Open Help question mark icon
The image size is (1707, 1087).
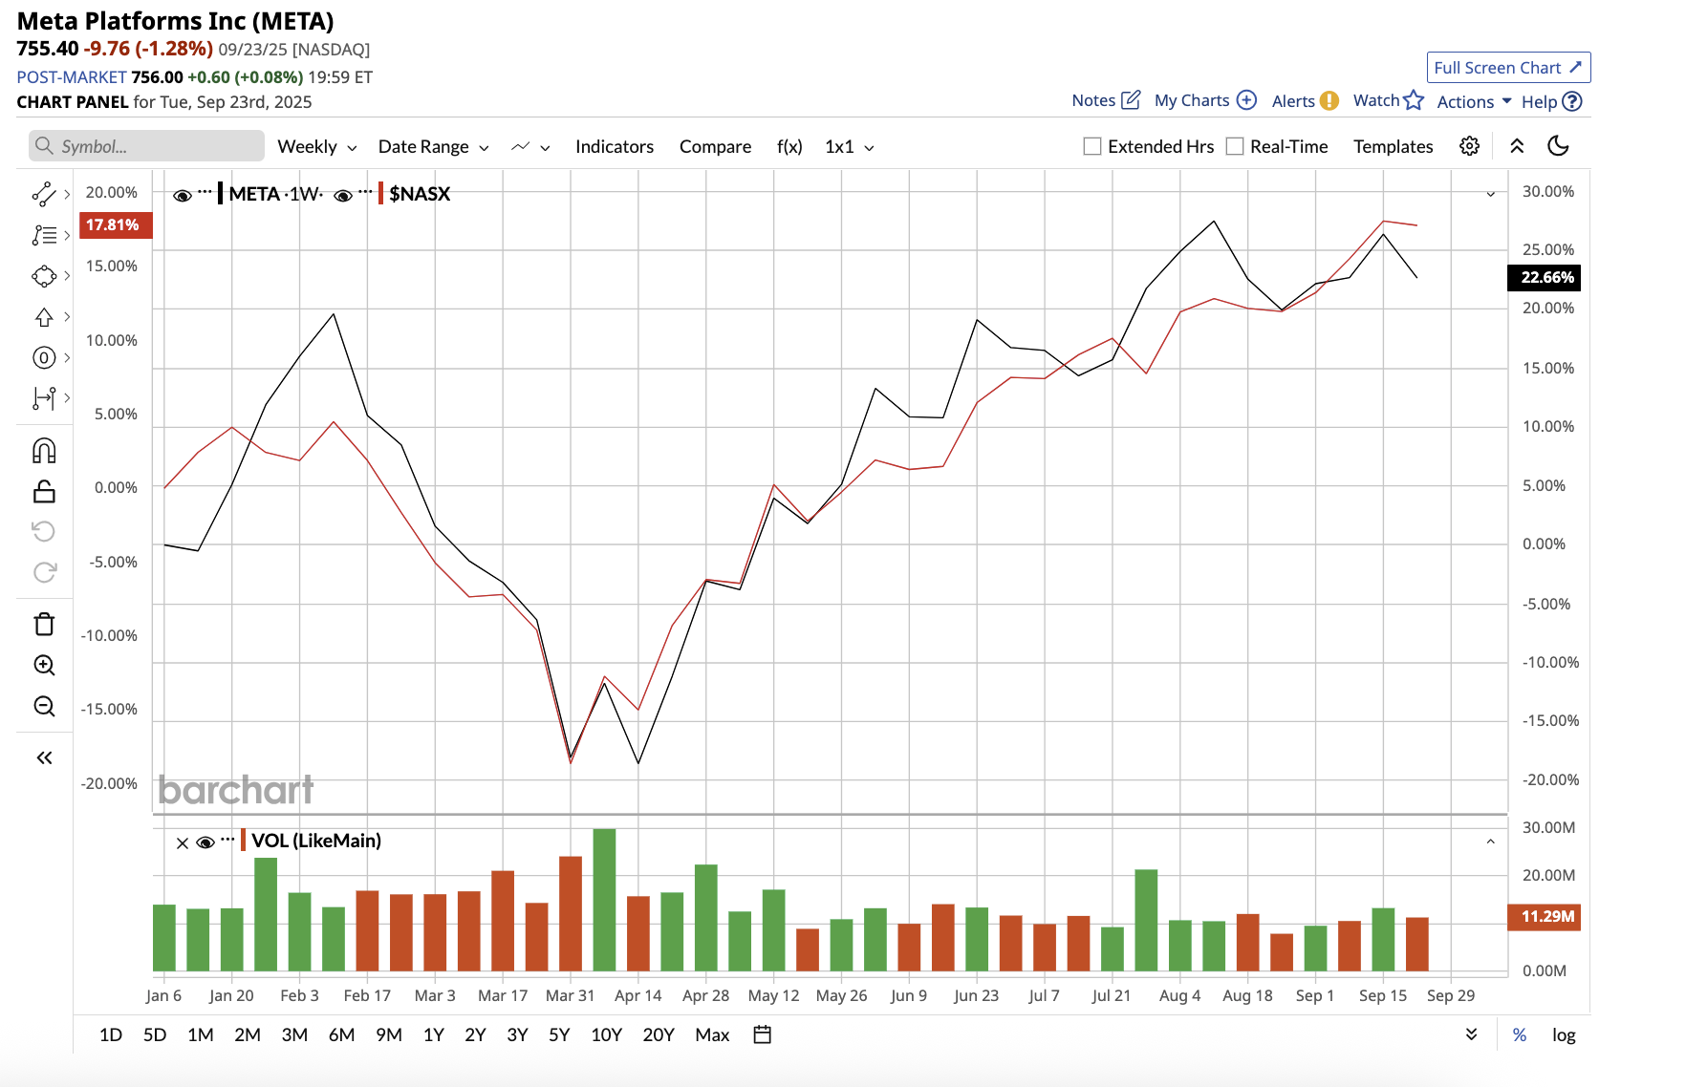click(x=1572, y=101)
